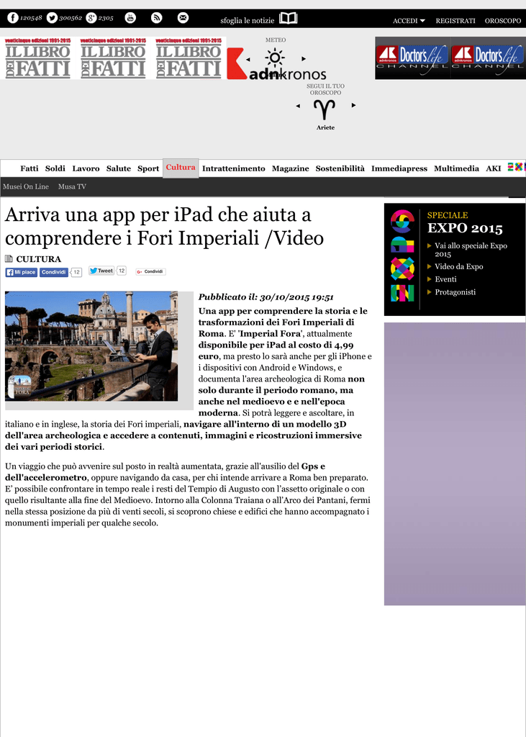Click the third Il Libro dei Fatti banner
Screen dimensions: 526x737
click(x=188, y=58)
